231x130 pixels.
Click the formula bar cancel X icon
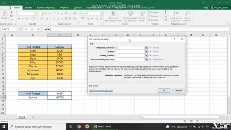click(26, 29)
